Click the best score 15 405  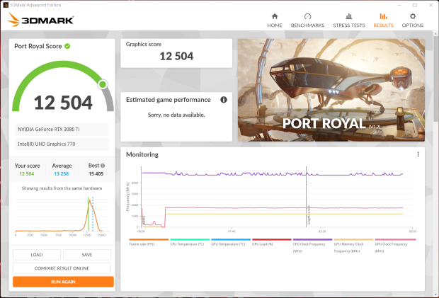[96, 173]
